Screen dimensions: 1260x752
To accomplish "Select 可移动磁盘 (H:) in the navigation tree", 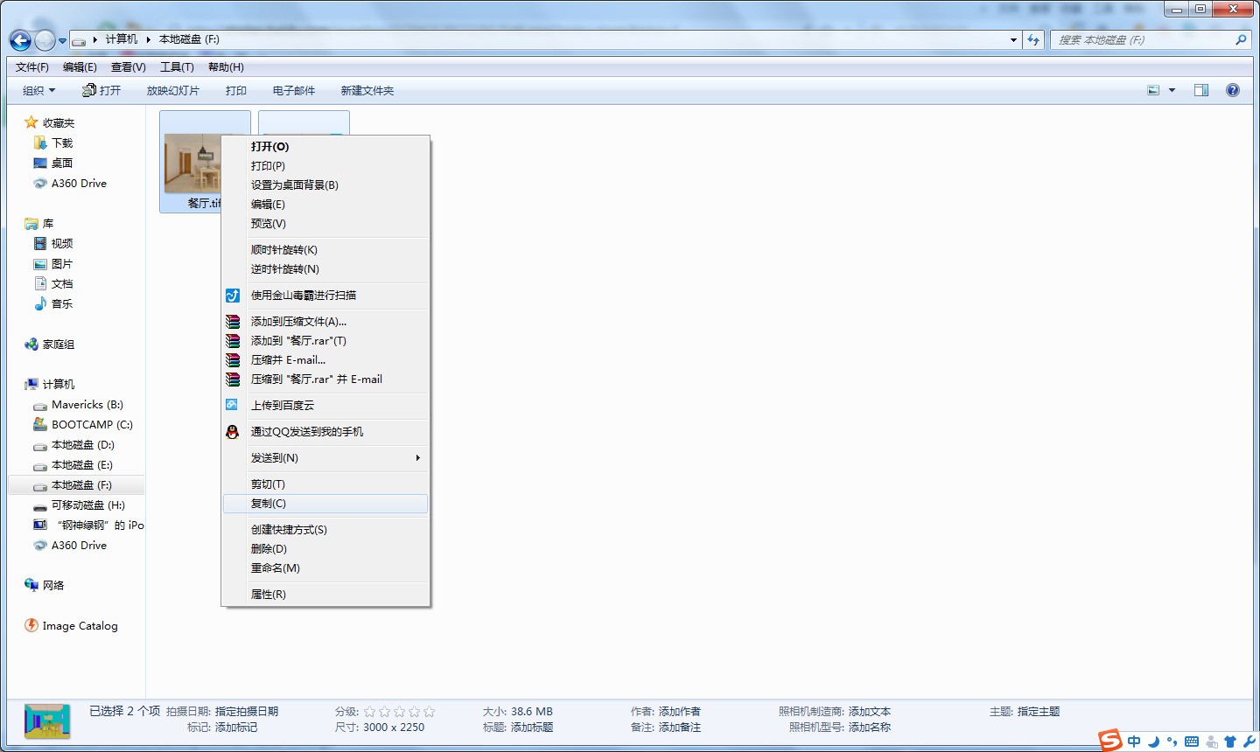I will tap(88, 505).
